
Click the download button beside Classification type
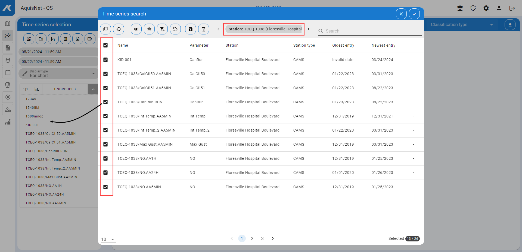(x=510, y=25)
